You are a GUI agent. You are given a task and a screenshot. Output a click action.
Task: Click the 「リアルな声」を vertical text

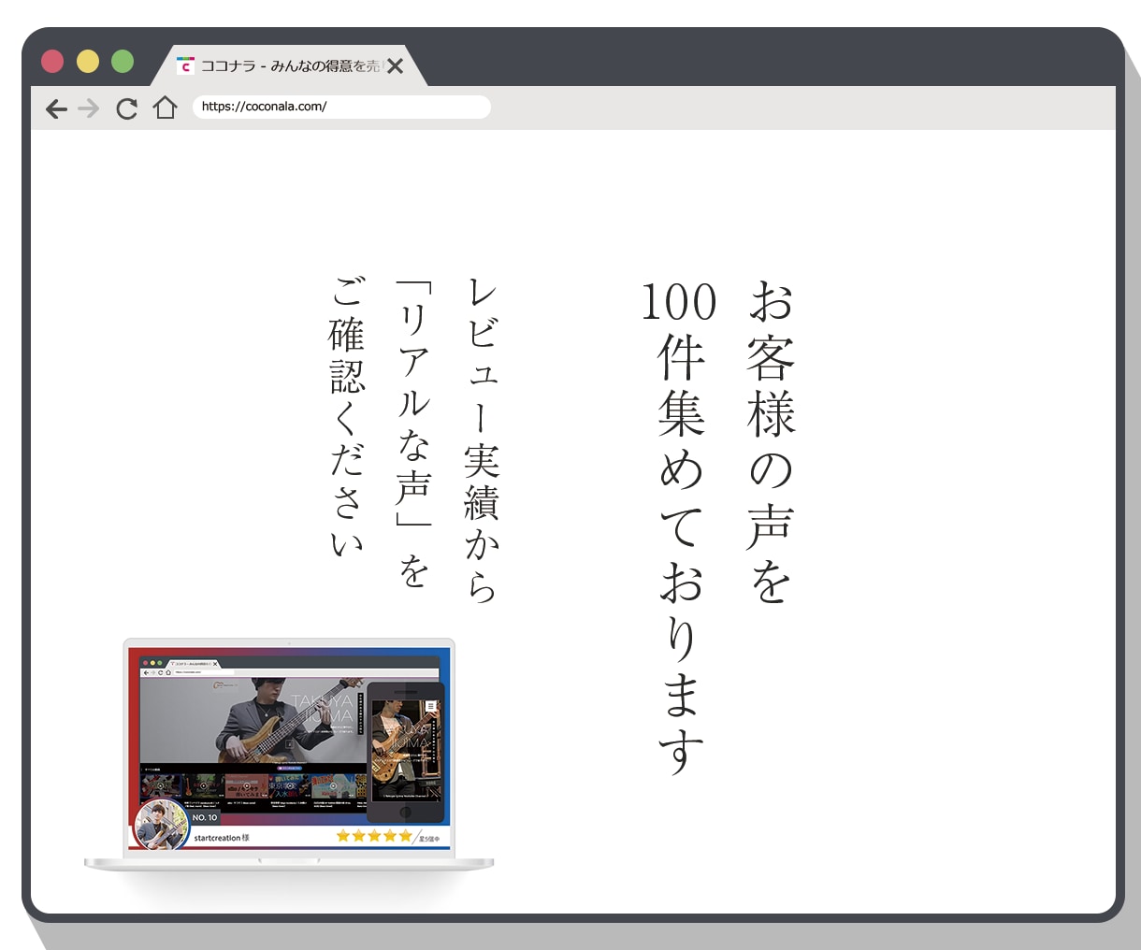(x=413, y=433)
